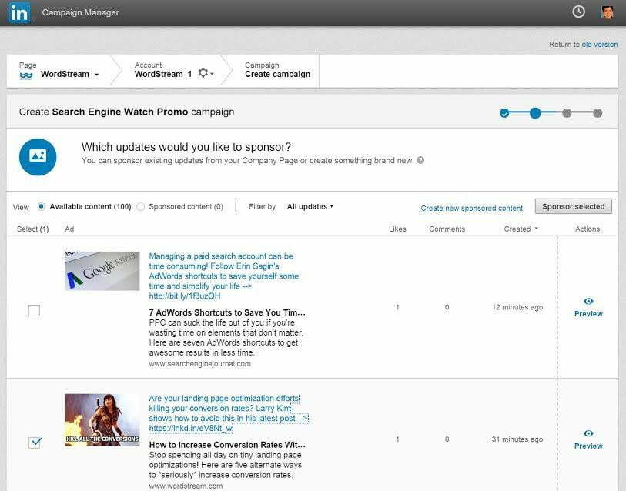The height and width of the screenshot is (491, 626).
Task: Click the second wizard progress dot
Action: pos(536,112)
